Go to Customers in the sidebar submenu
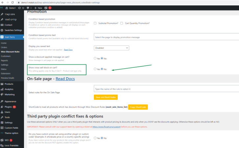 click(x=6, y=56)
